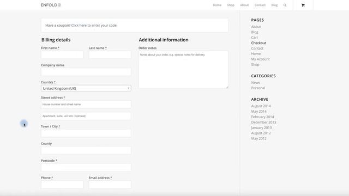Open the News category link
The width and height of the screenshot is (349, 196).
[x=256, y=82]
